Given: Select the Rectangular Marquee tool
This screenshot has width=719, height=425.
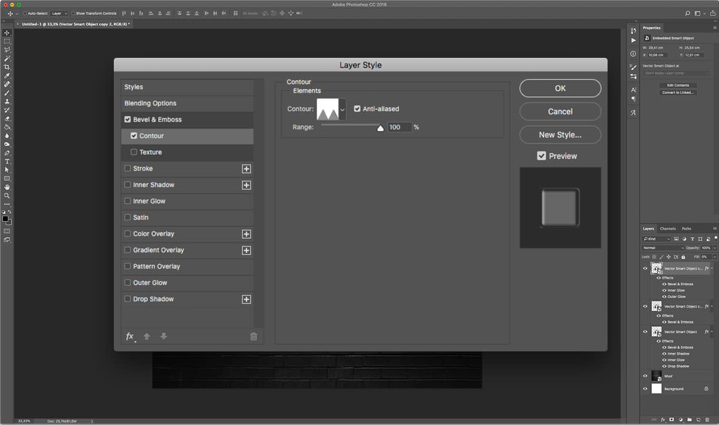Looking at the screenshot, I should click(7, 41).
